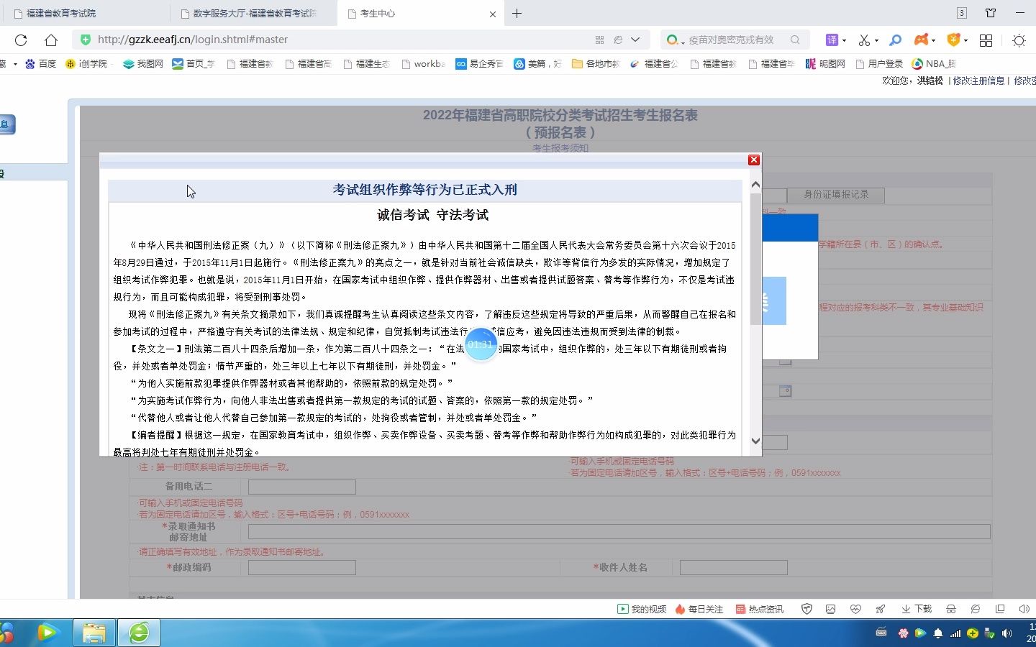
Task: Click the 备用电话二 input field
Action: (302, 487)
